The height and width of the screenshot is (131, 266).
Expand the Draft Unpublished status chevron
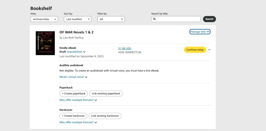pyautogui.click(x=84, y=52)
